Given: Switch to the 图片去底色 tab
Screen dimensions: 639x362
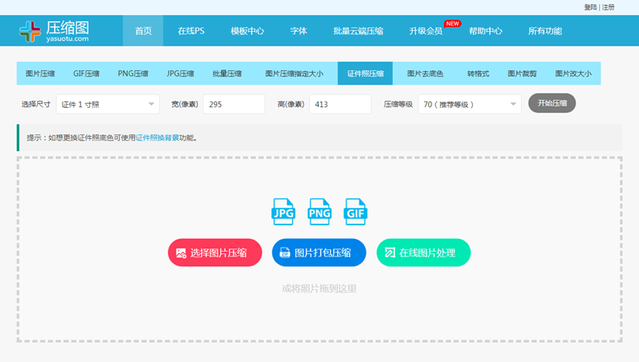Looking at the screenshot, I should 425,74.
